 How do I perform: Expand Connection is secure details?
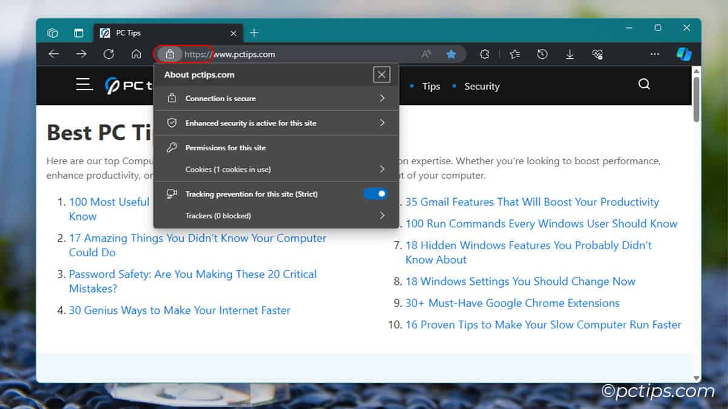276,98
